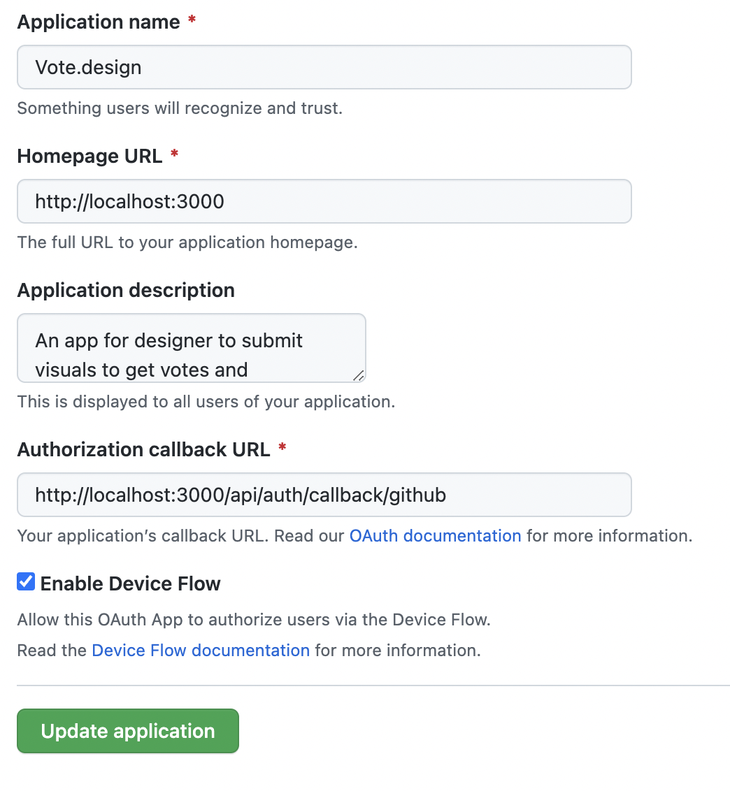This screenshot has height=791, width=730.
Task: Click the description textarea resize handle
Action: coord(358,375)
